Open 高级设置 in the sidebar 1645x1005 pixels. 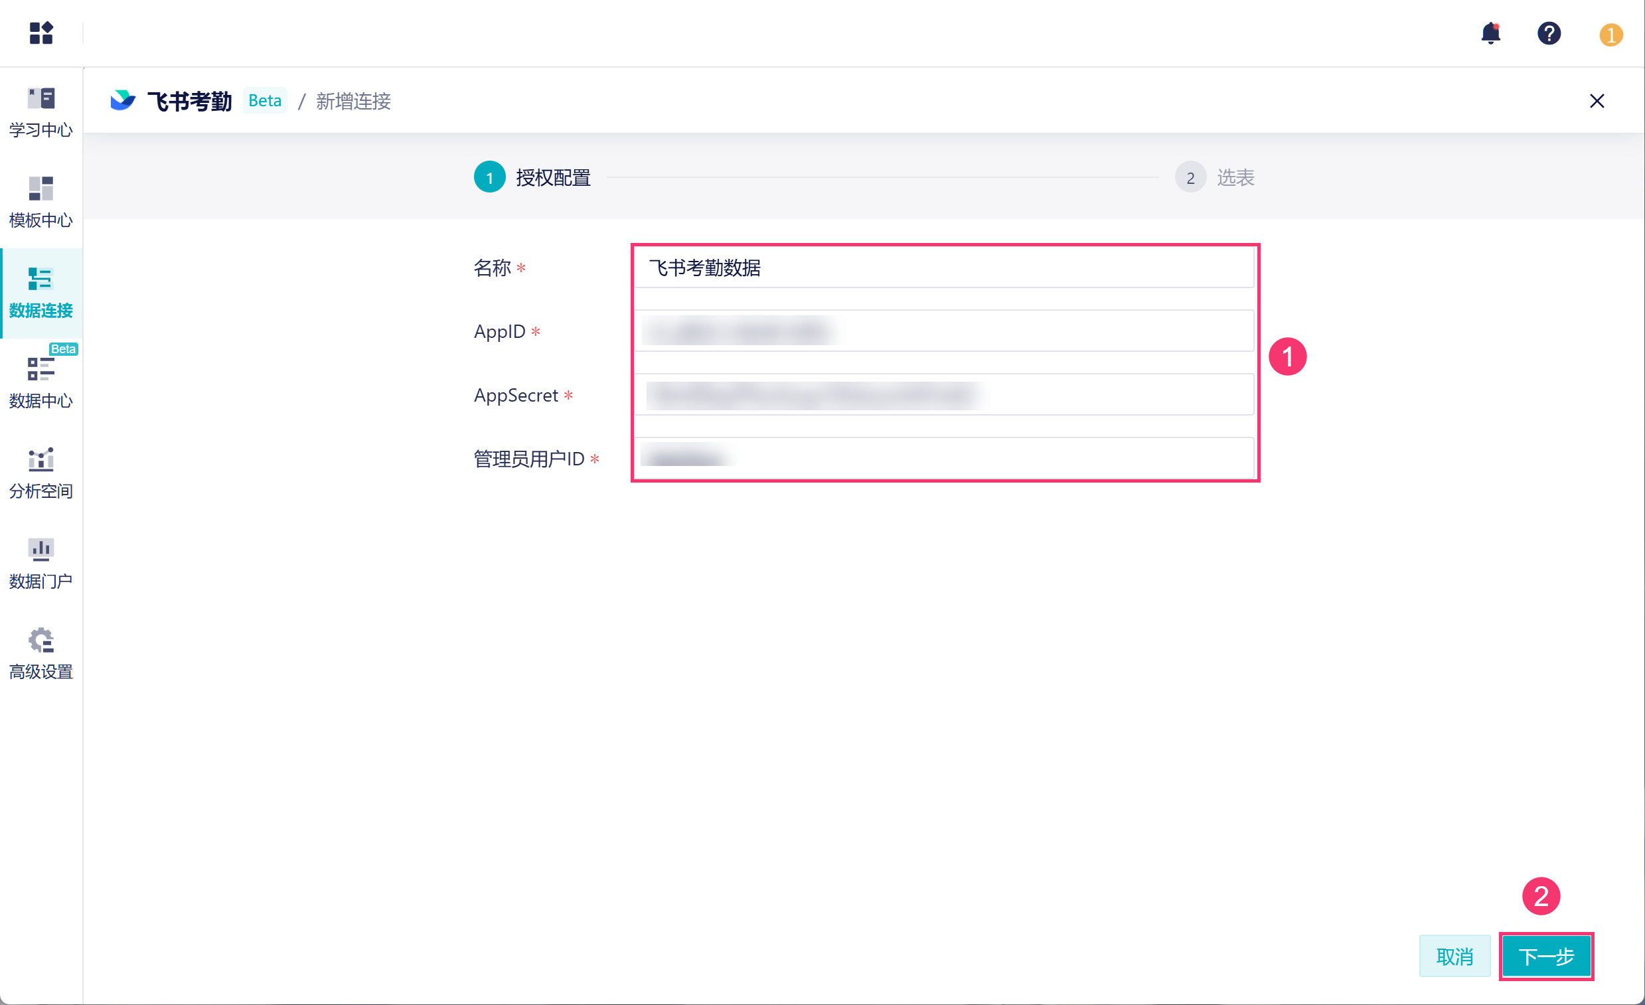[40, 653]
